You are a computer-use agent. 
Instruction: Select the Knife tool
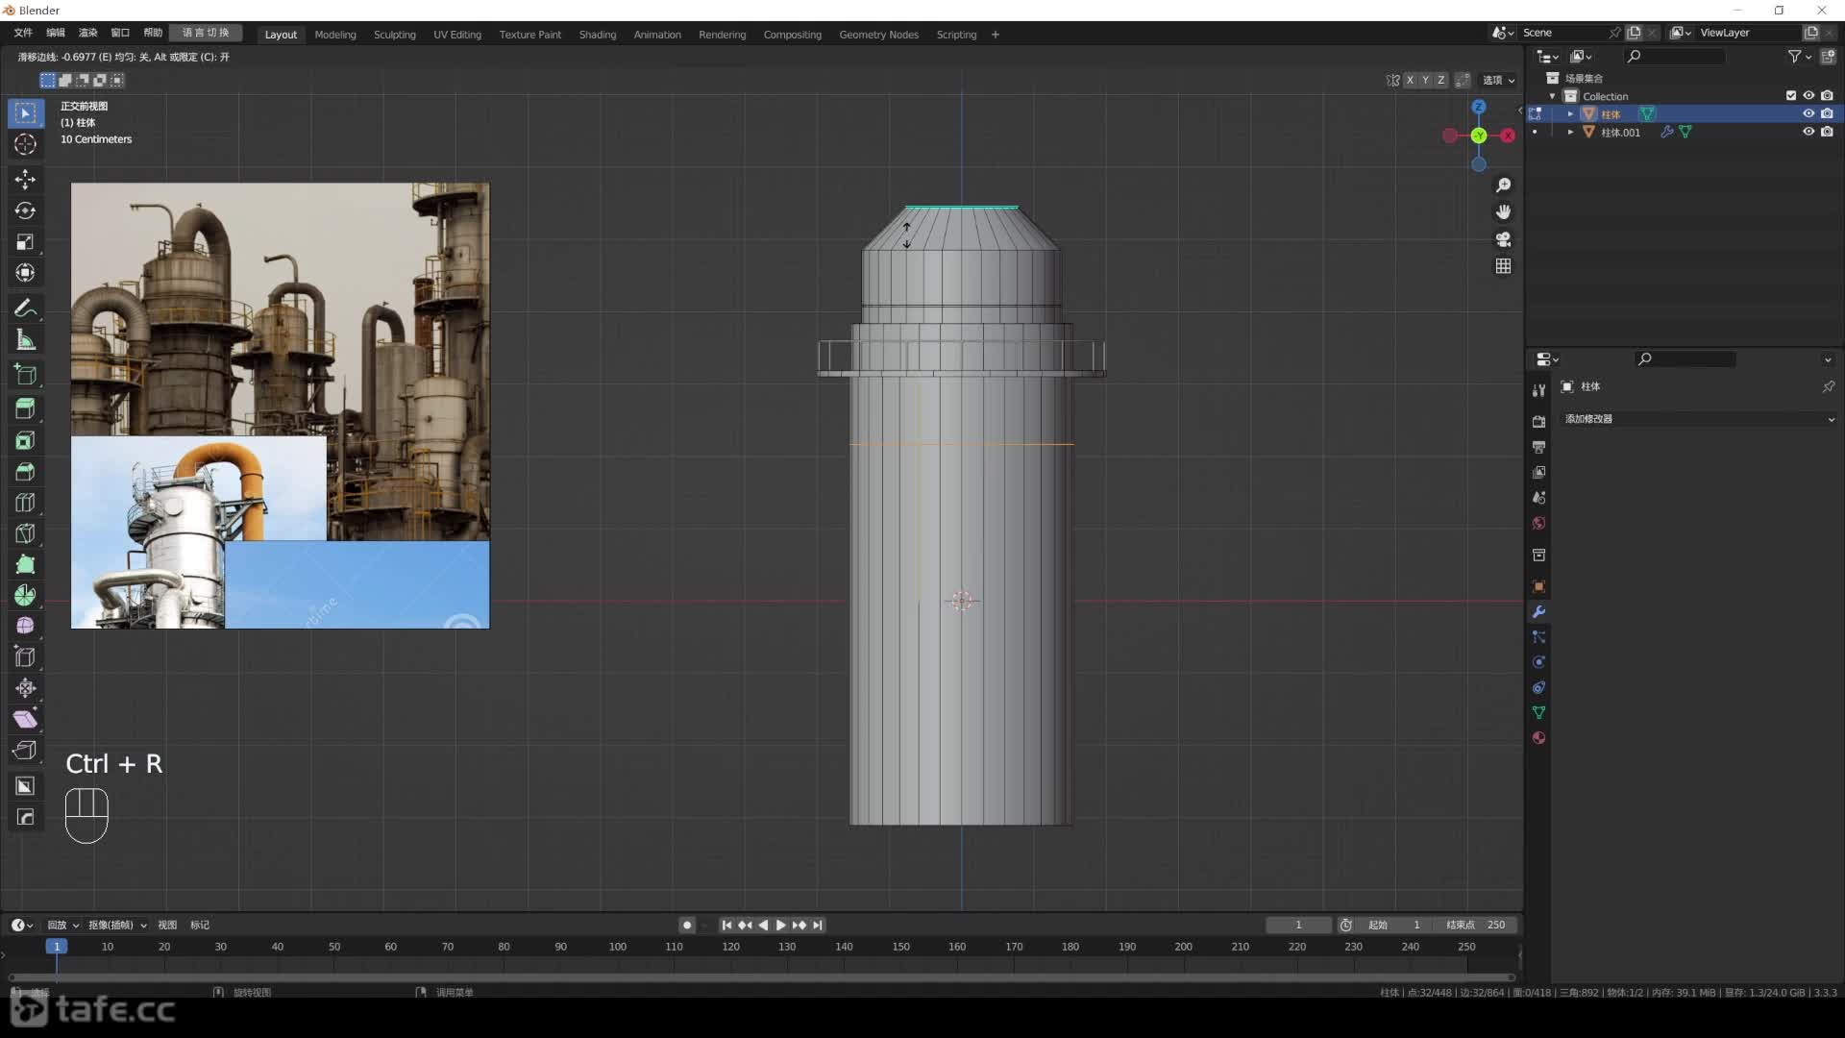tap(25, 533)
